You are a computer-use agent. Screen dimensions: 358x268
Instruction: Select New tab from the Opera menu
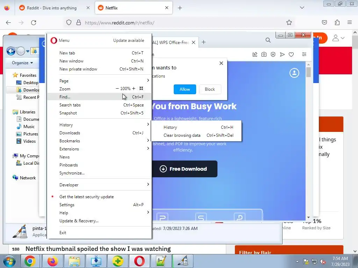pyautogui.click(x=99, y=53)
